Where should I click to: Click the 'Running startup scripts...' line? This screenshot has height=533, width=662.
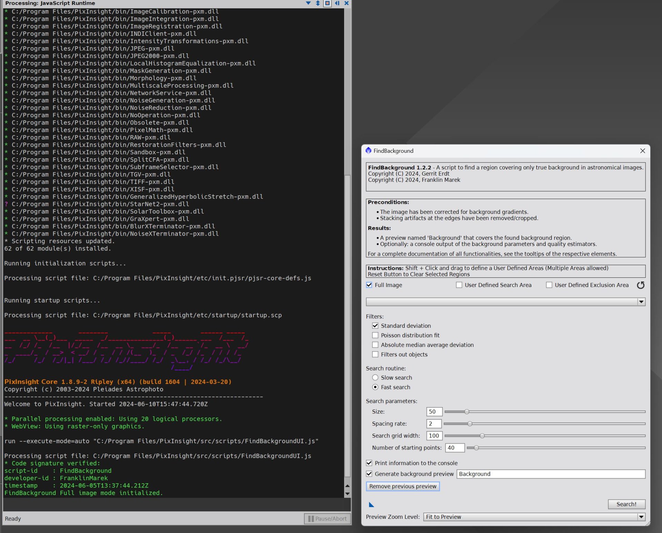pos(52,300)
